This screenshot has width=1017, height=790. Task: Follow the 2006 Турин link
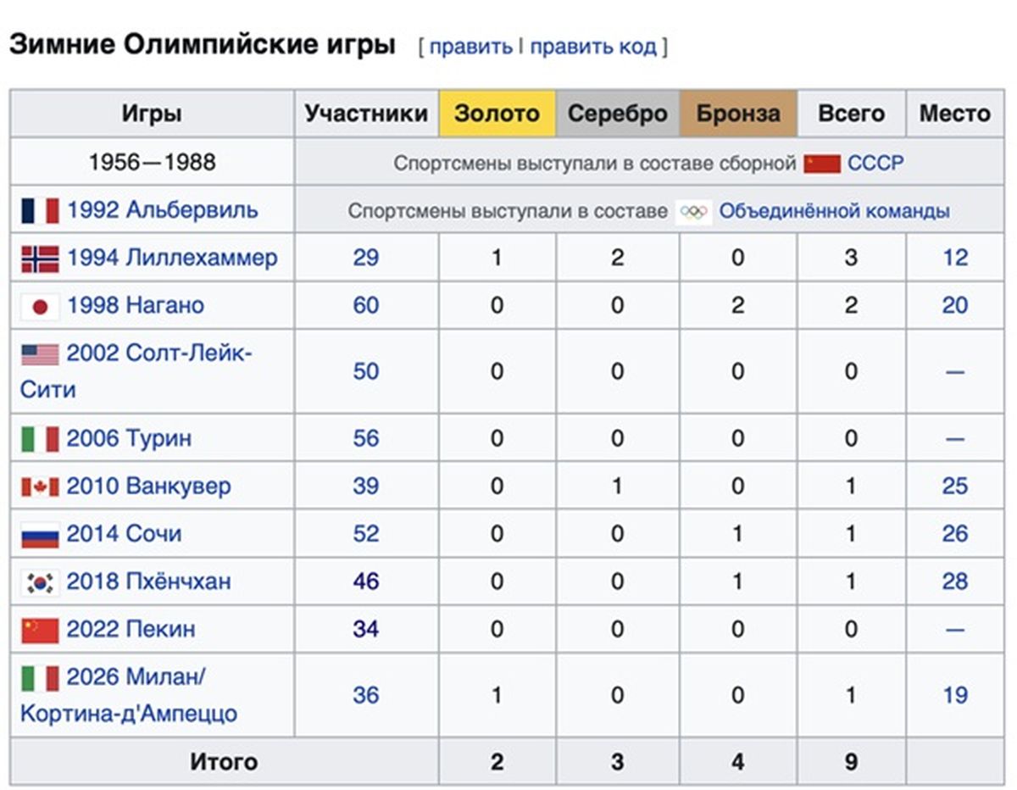pyautogui.click(x=129, y=438)
